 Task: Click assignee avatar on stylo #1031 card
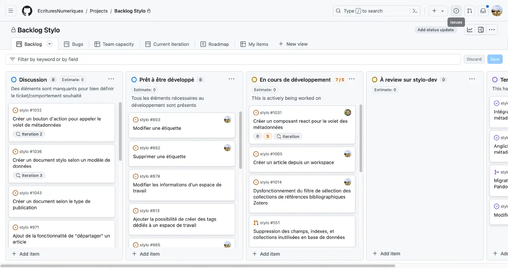coord(348,112)
